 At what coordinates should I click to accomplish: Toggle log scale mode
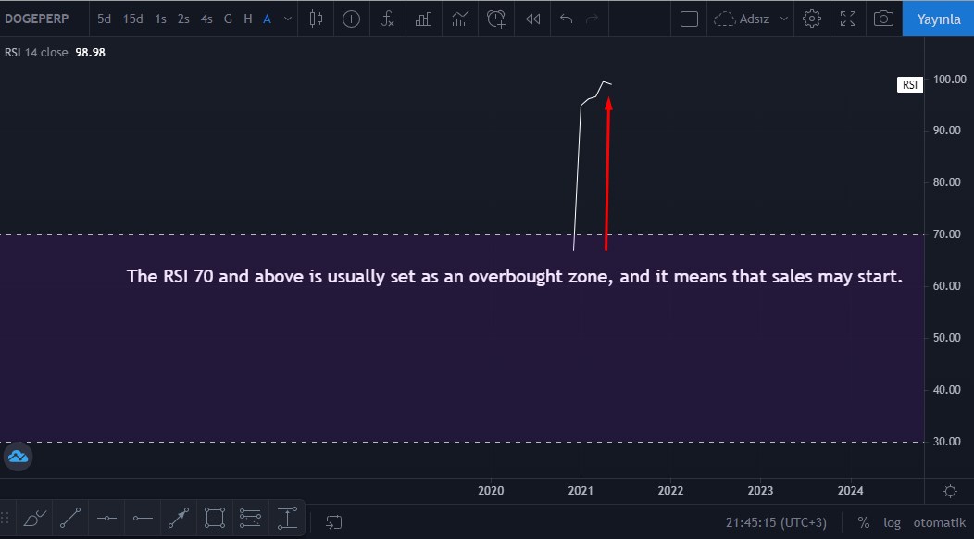(x=892, y=523)
